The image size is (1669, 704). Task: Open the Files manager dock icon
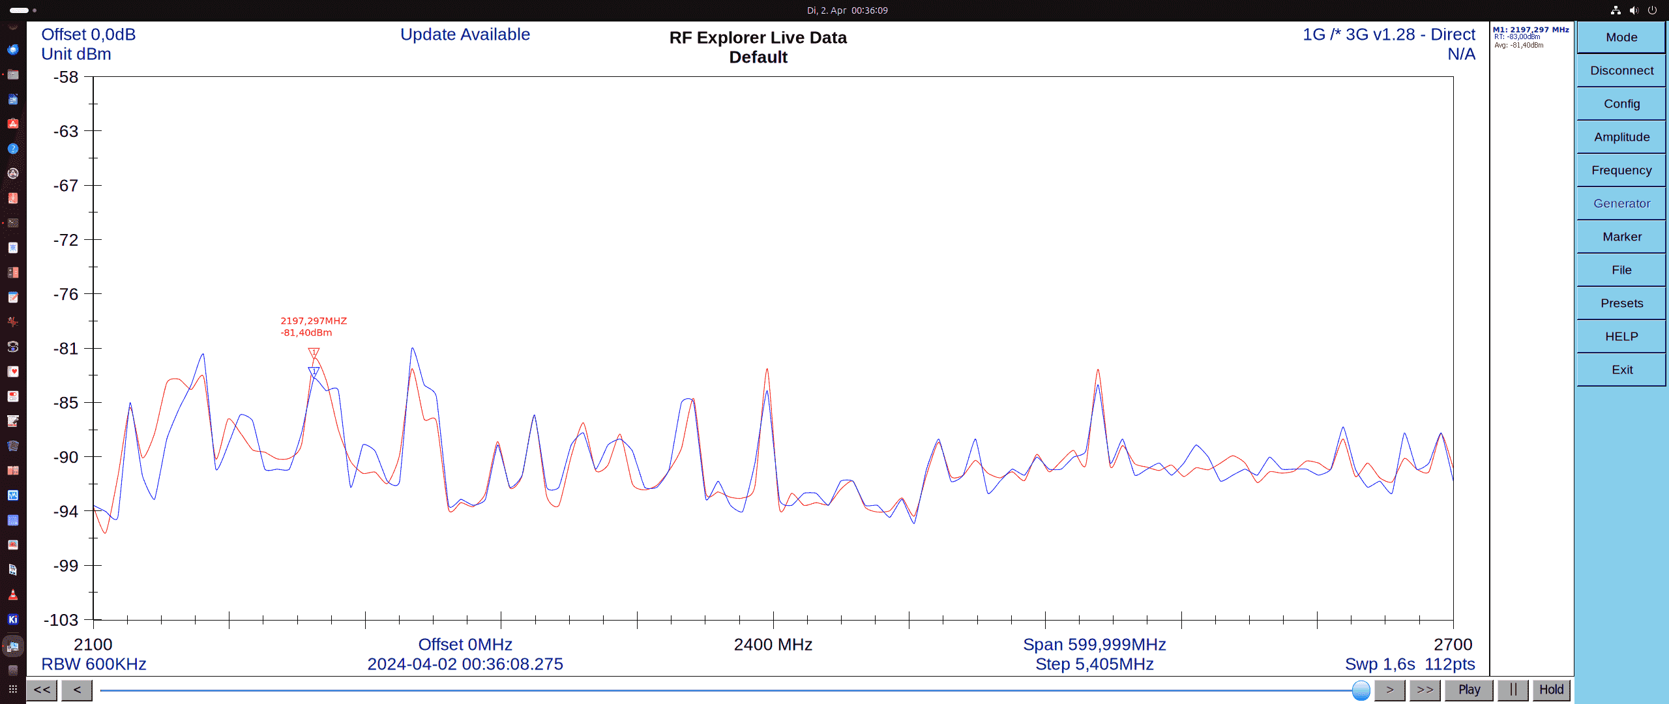(13, 74)
